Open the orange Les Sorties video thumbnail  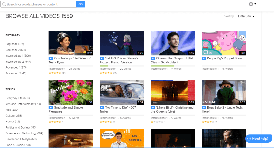[122, 138]
